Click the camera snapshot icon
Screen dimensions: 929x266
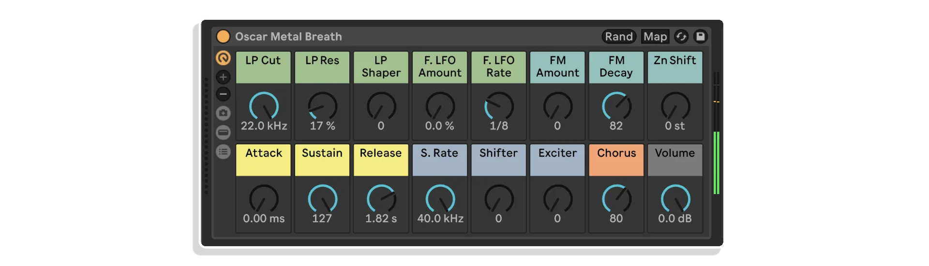[x=223, y=113]
